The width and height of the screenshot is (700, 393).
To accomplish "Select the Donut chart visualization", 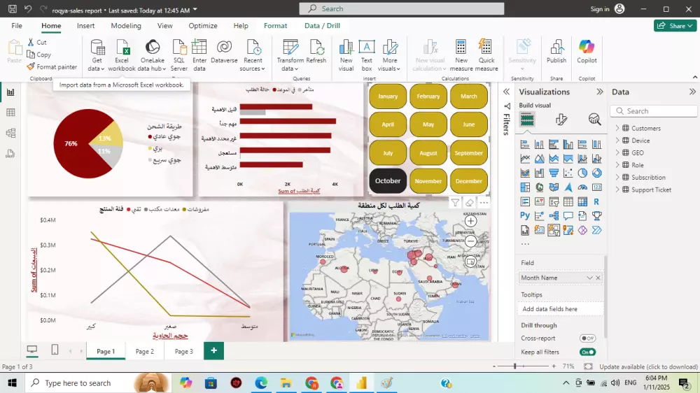I will [597, 173].
